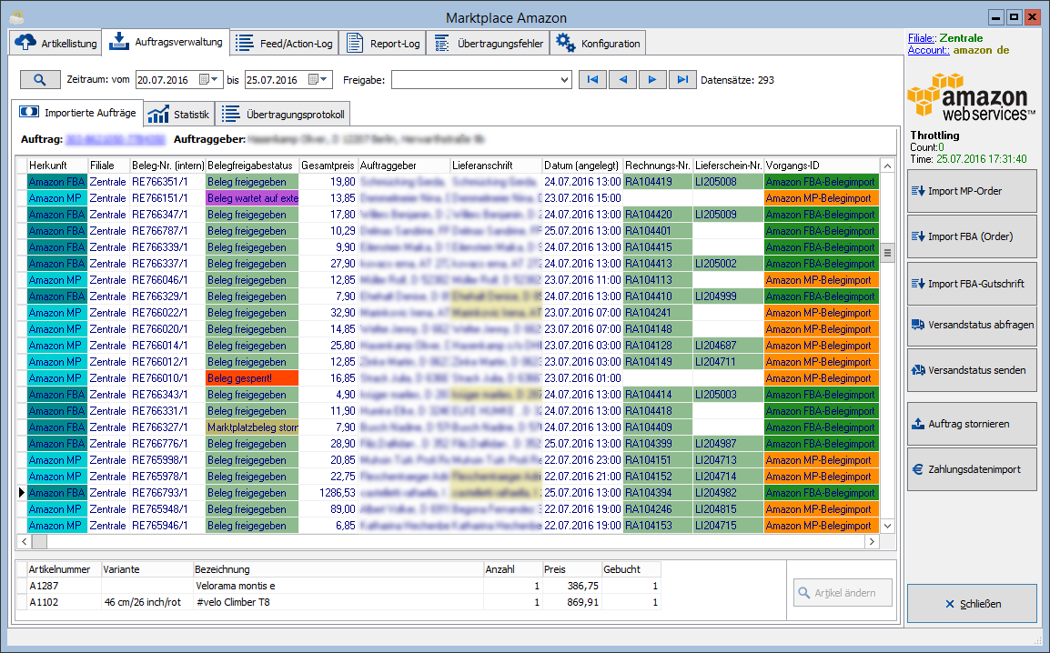Screen dimensions: 1050x653
Task: Click table vertical scrollbar down arrow
Action: (887, 526)
